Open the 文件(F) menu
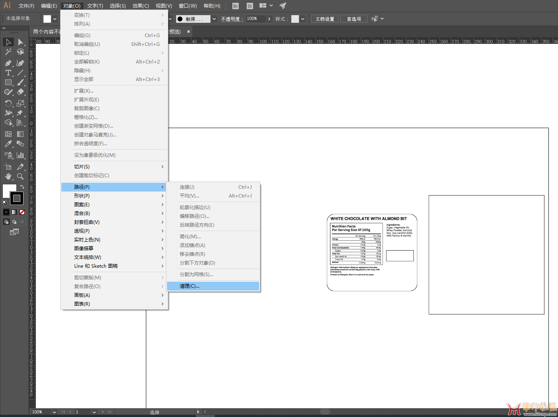Image resolution: width=558 pixels, height=417 pixels. click(x=26, y=6)
